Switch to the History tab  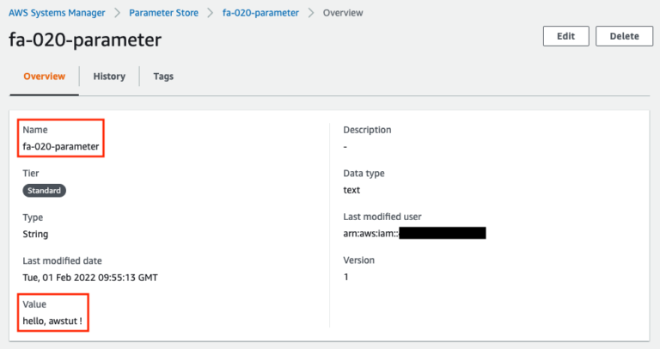(x=109, y=77)
